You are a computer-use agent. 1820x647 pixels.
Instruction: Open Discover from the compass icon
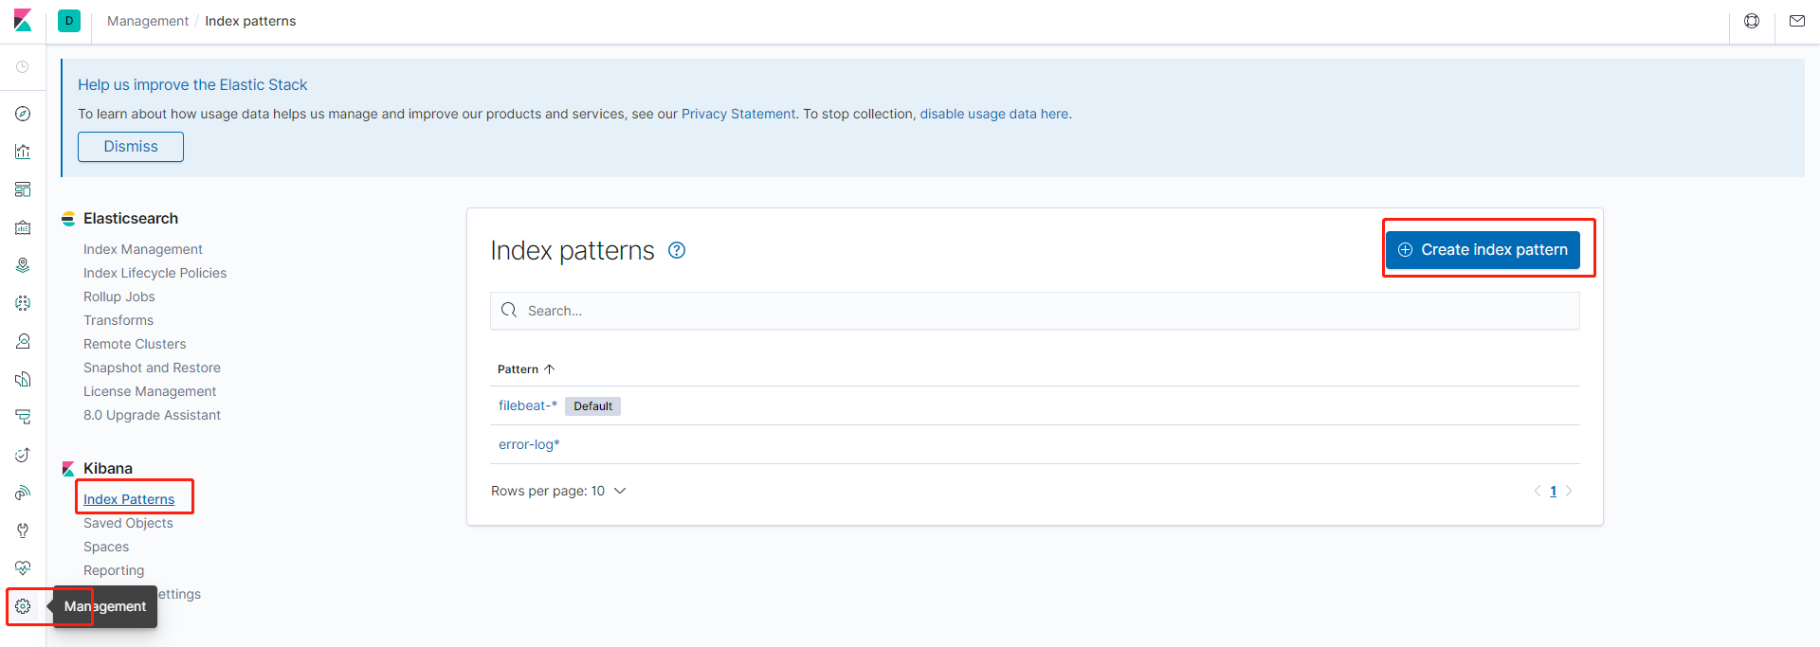[23, 114]
